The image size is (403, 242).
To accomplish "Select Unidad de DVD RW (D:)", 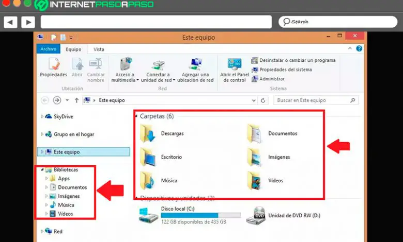I will click(283, 216).
